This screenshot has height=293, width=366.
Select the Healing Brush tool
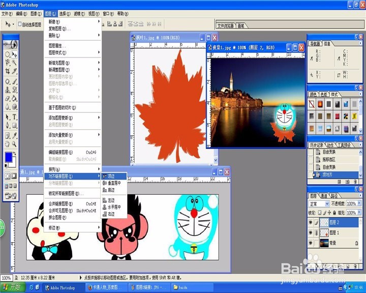click(x=8, y=82)
